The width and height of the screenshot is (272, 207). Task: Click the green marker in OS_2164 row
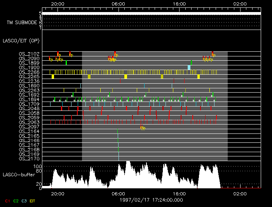click(x=118, y=132)
